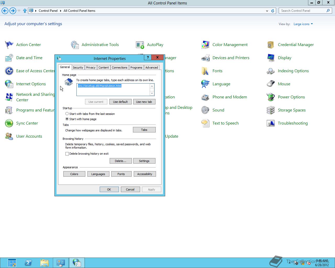The height and width of the screenshot is (268, 335).
Task: Open browsing history Settings button
Action: (144, 161)
